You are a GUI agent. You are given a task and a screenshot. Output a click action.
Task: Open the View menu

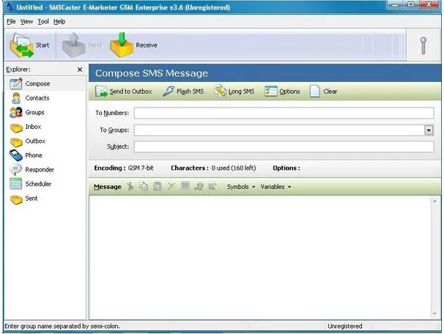(x=26, y=21)
